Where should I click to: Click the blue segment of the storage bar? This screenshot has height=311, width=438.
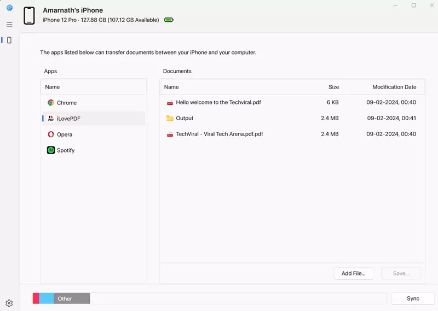[47, 298]
